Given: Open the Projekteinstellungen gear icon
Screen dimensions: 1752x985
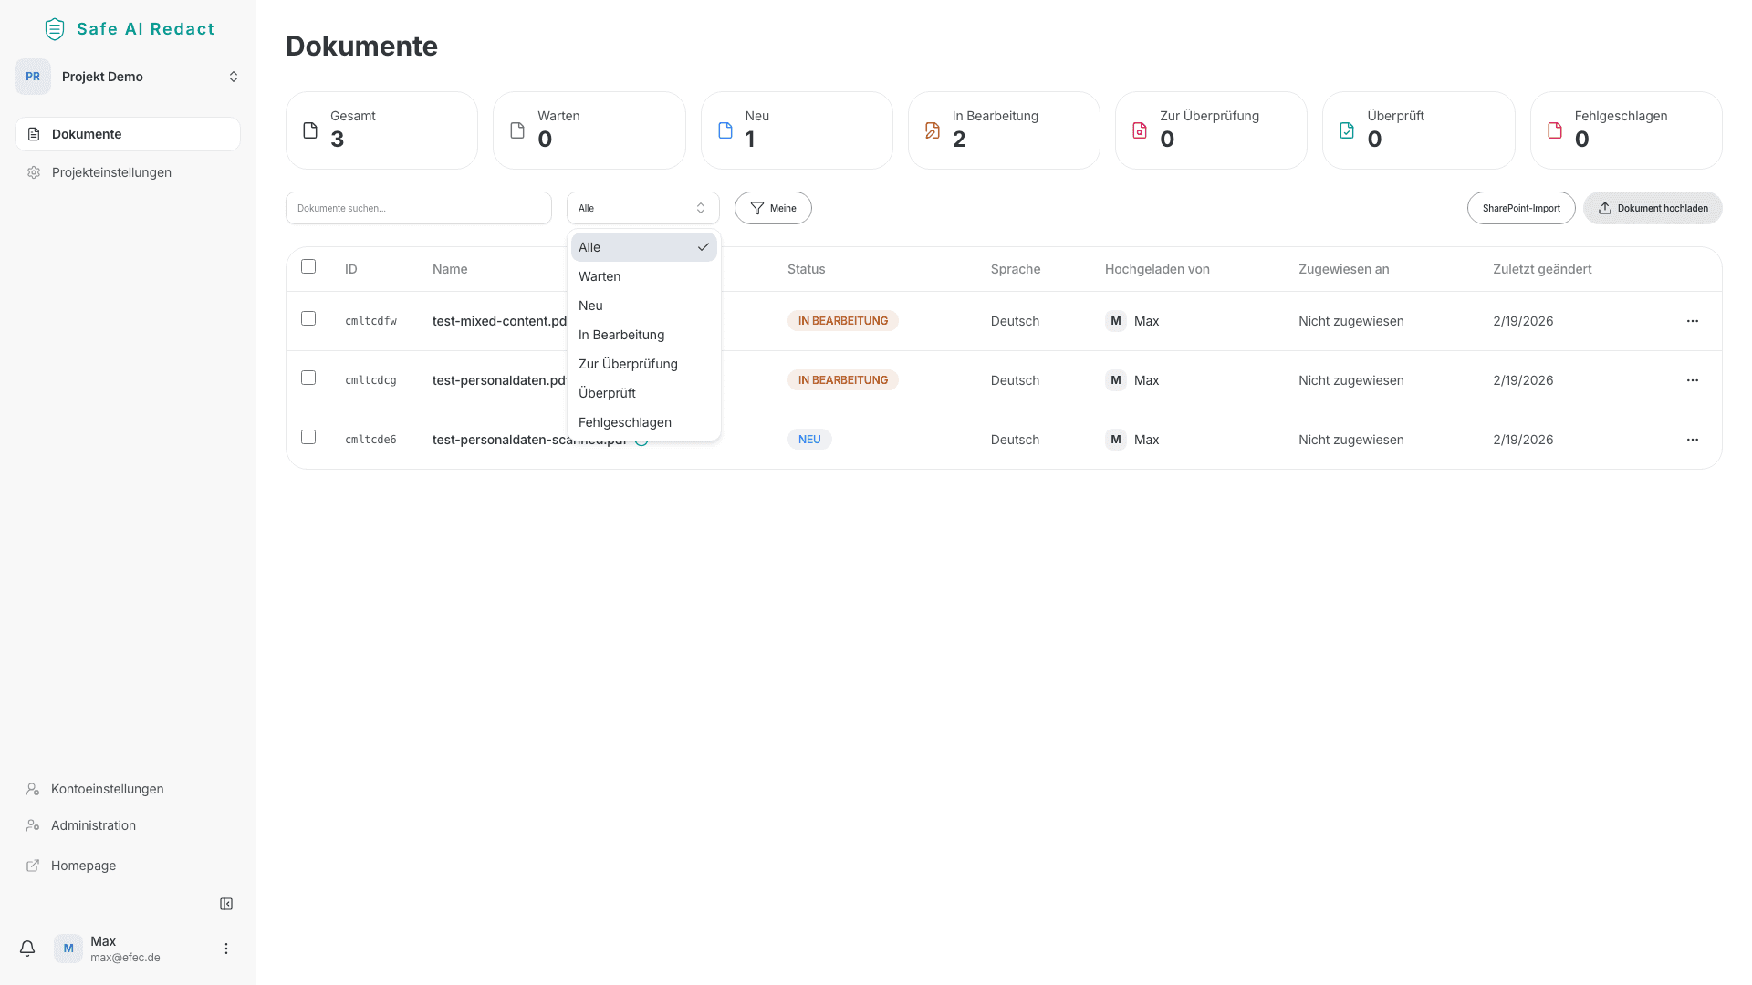Looking at the screenshot, I should [34, 171].
